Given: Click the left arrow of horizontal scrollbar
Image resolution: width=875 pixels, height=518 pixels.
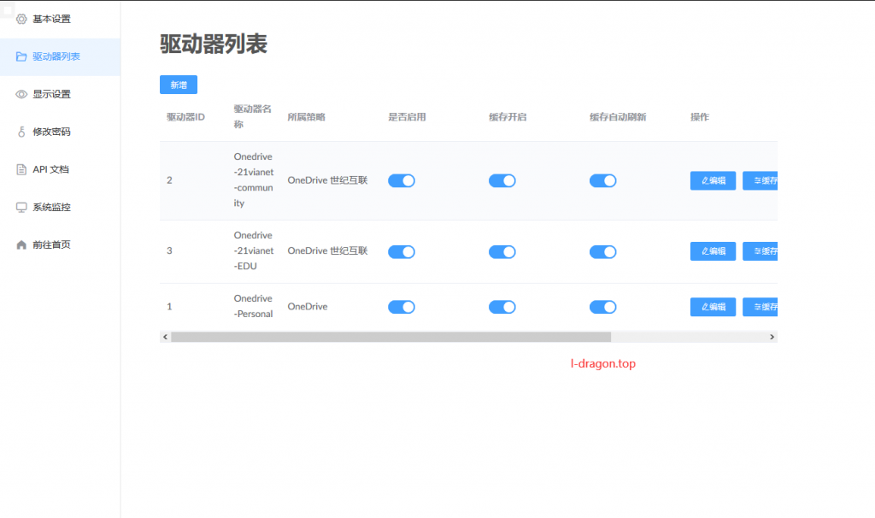Looking at the screenshot, I should 165,337.
